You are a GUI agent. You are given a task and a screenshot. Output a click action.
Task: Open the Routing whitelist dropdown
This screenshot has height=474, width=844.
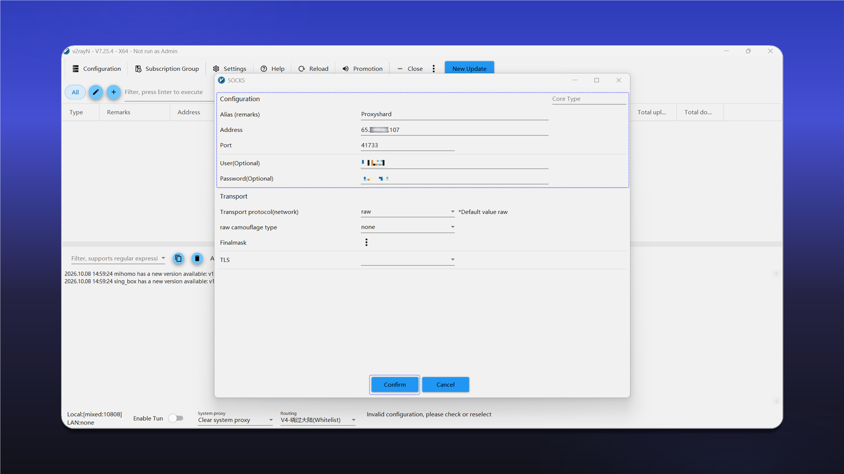tap(318, 420)
